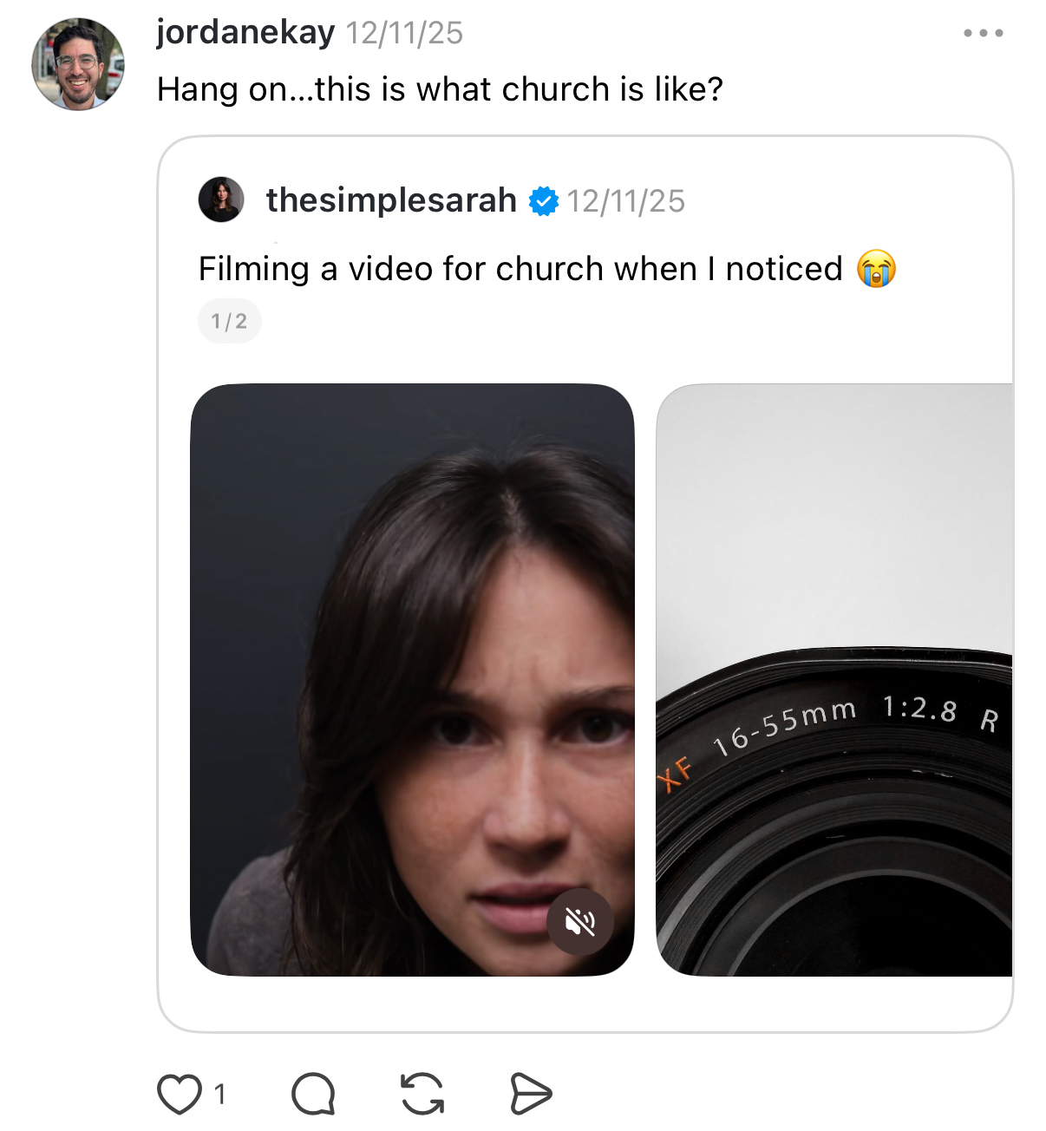Click the blue verified badge beside thesimplesarah

click(544, 201)
